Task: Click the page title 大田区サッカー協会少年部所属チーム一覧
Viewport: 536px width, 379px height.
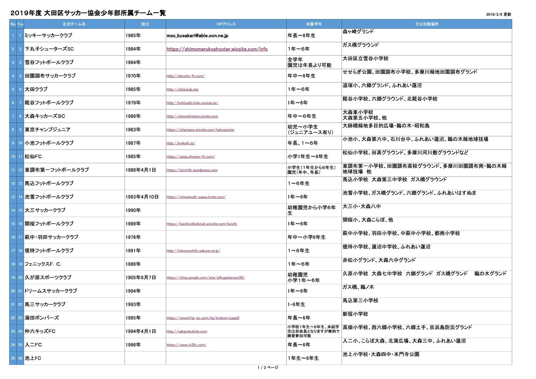Action: click(x=105, y=13)
